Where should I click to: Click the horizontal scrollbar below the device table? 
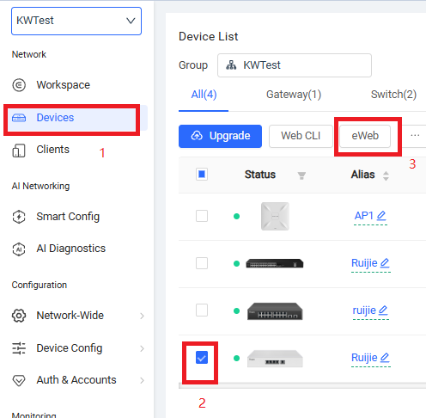302,385
